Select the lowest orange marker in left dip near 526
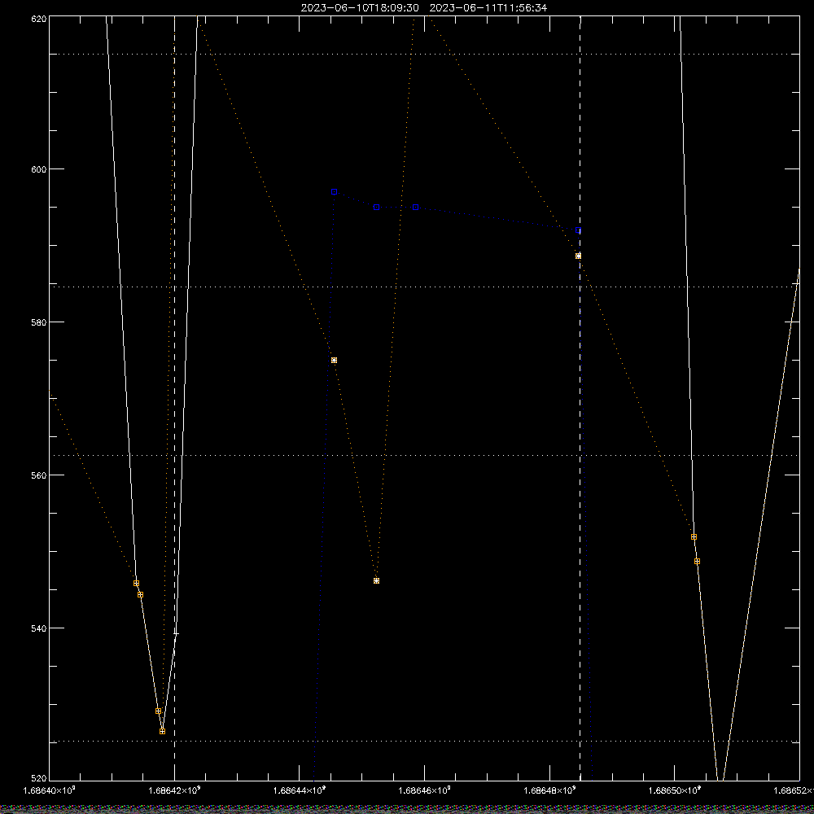This screenshot has width=814, height=814. (x=163, y=732)
